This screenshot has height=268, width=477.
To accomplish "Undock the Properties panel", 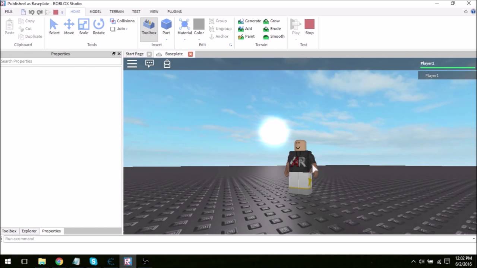I will tap(114, 54).
